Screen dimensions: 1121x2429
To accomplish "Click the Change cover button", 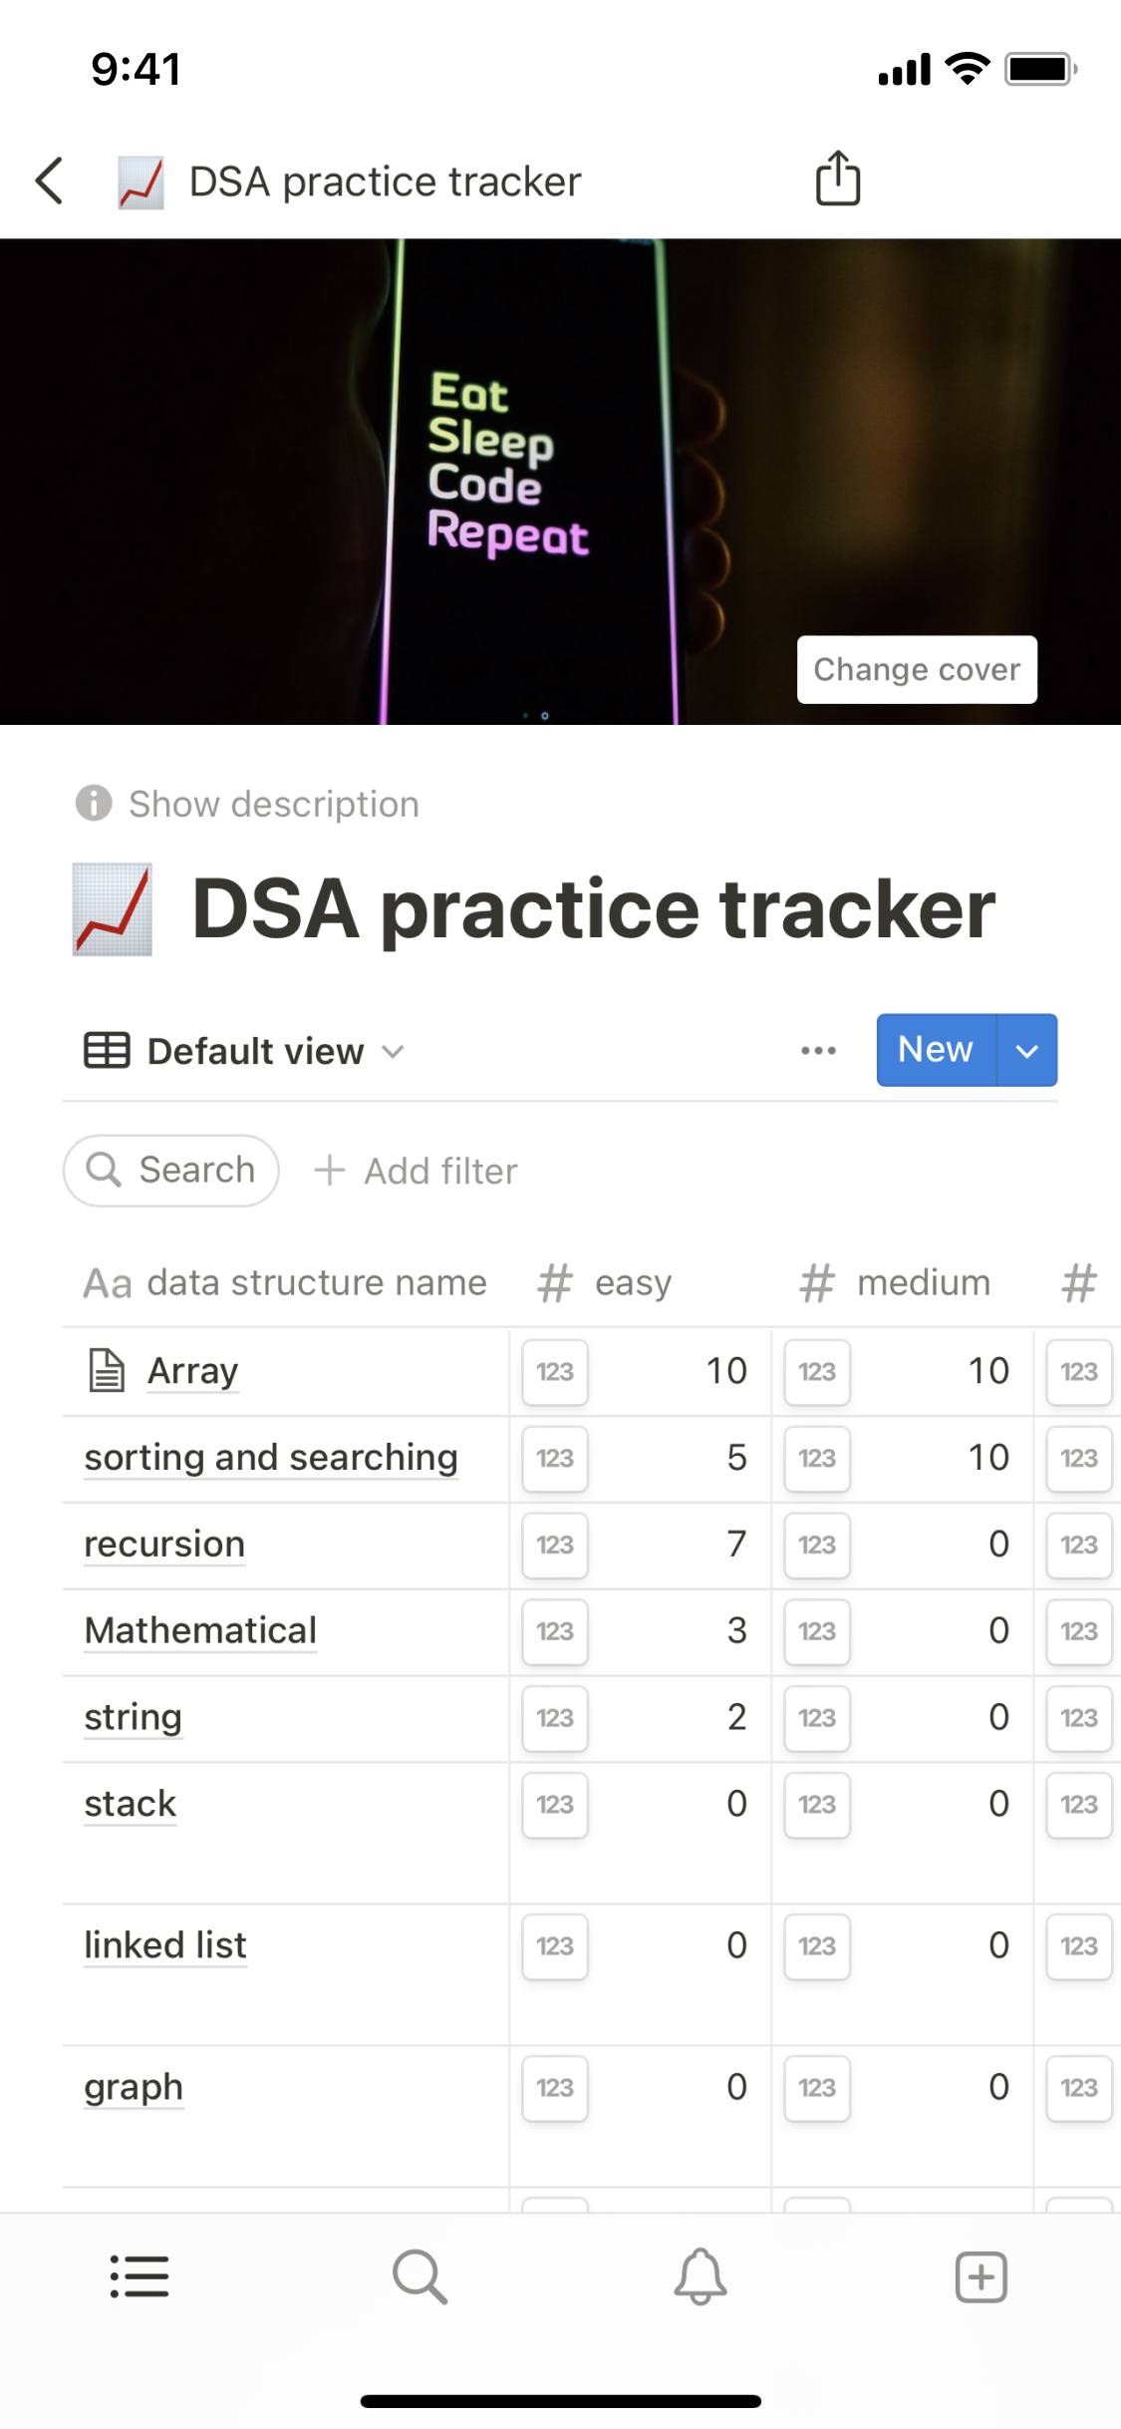I will tap(917, 669).
